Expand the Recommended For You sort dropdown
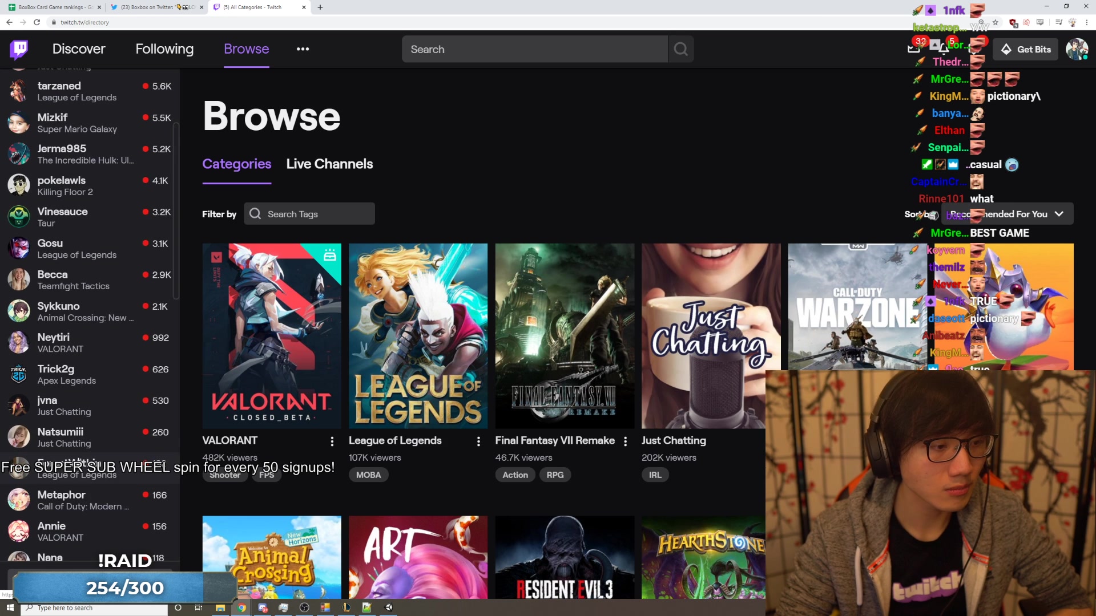 click(x=1008, y=214)
